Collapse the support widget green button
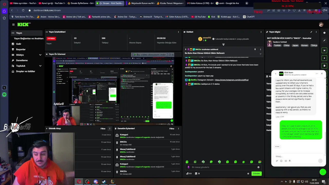 pyautogui.click(x=323, y=172)
